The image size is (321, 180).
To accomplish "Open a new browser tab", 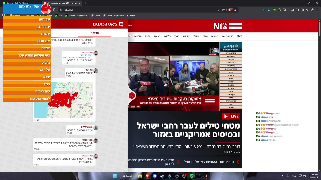I will tap(86, 3).
